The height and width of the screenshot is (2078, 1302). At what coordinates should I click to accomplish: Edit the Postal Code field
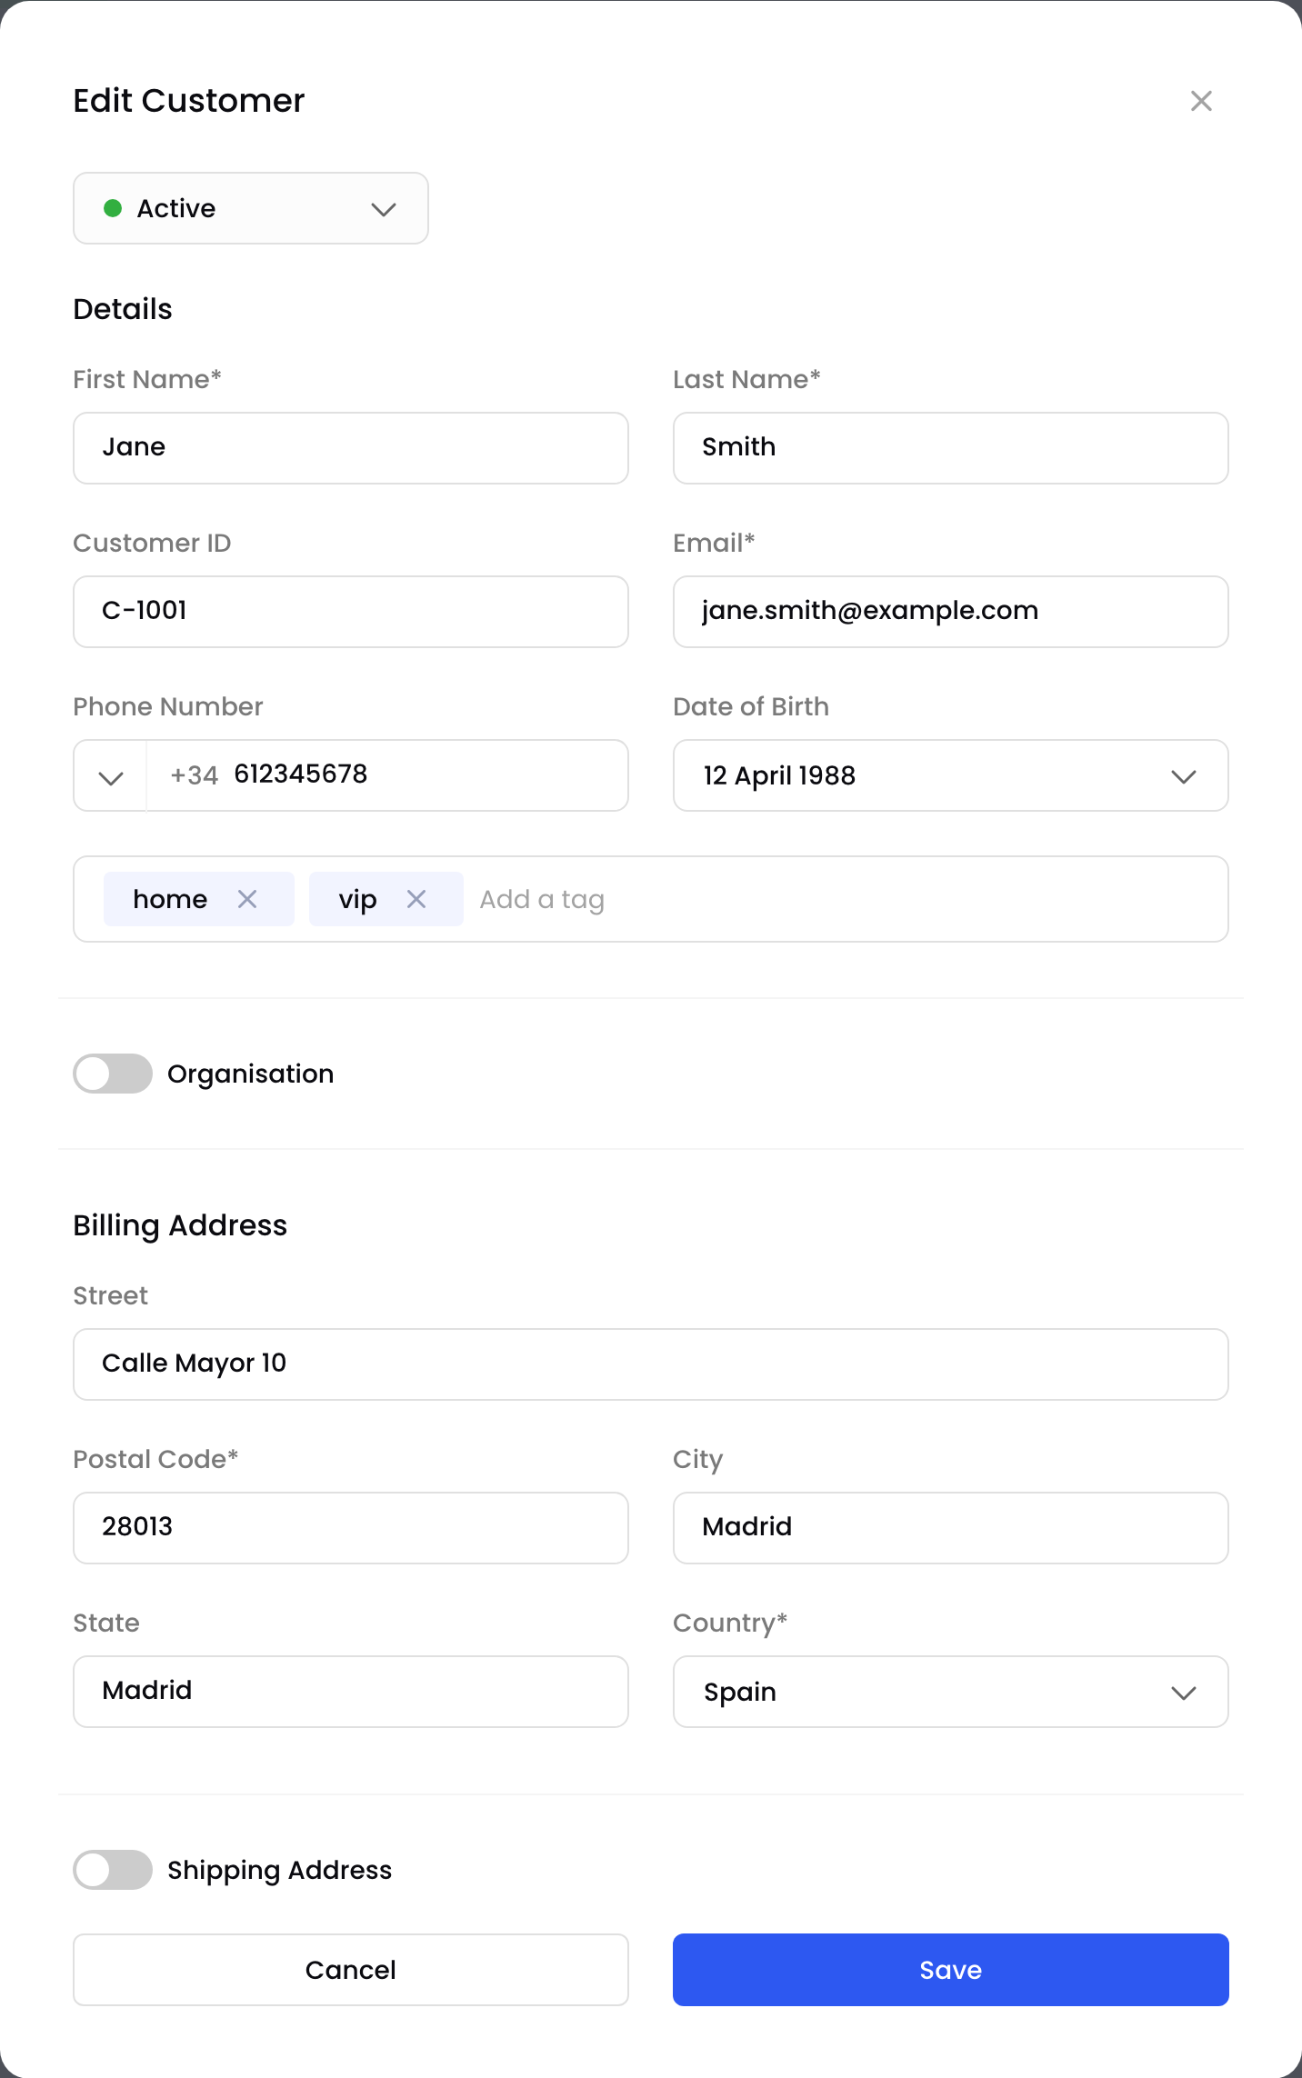pyautogui.click(x=351, y=1528)
